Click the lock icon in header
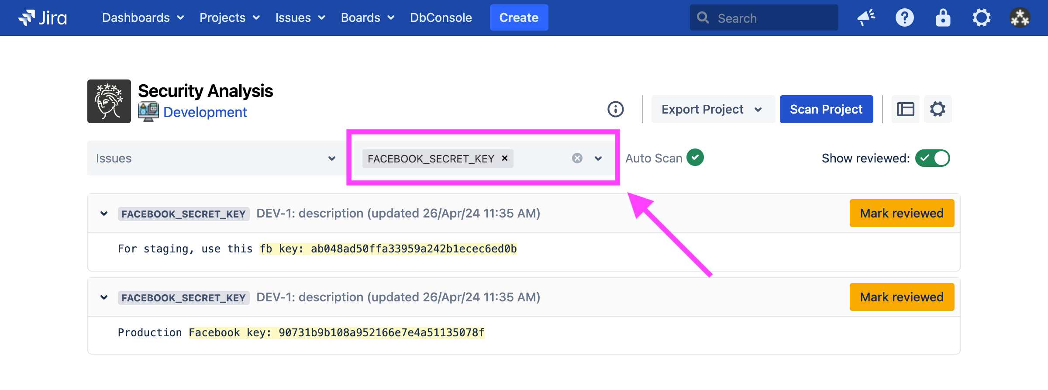Screen dimensions: 1048x390 943,18
